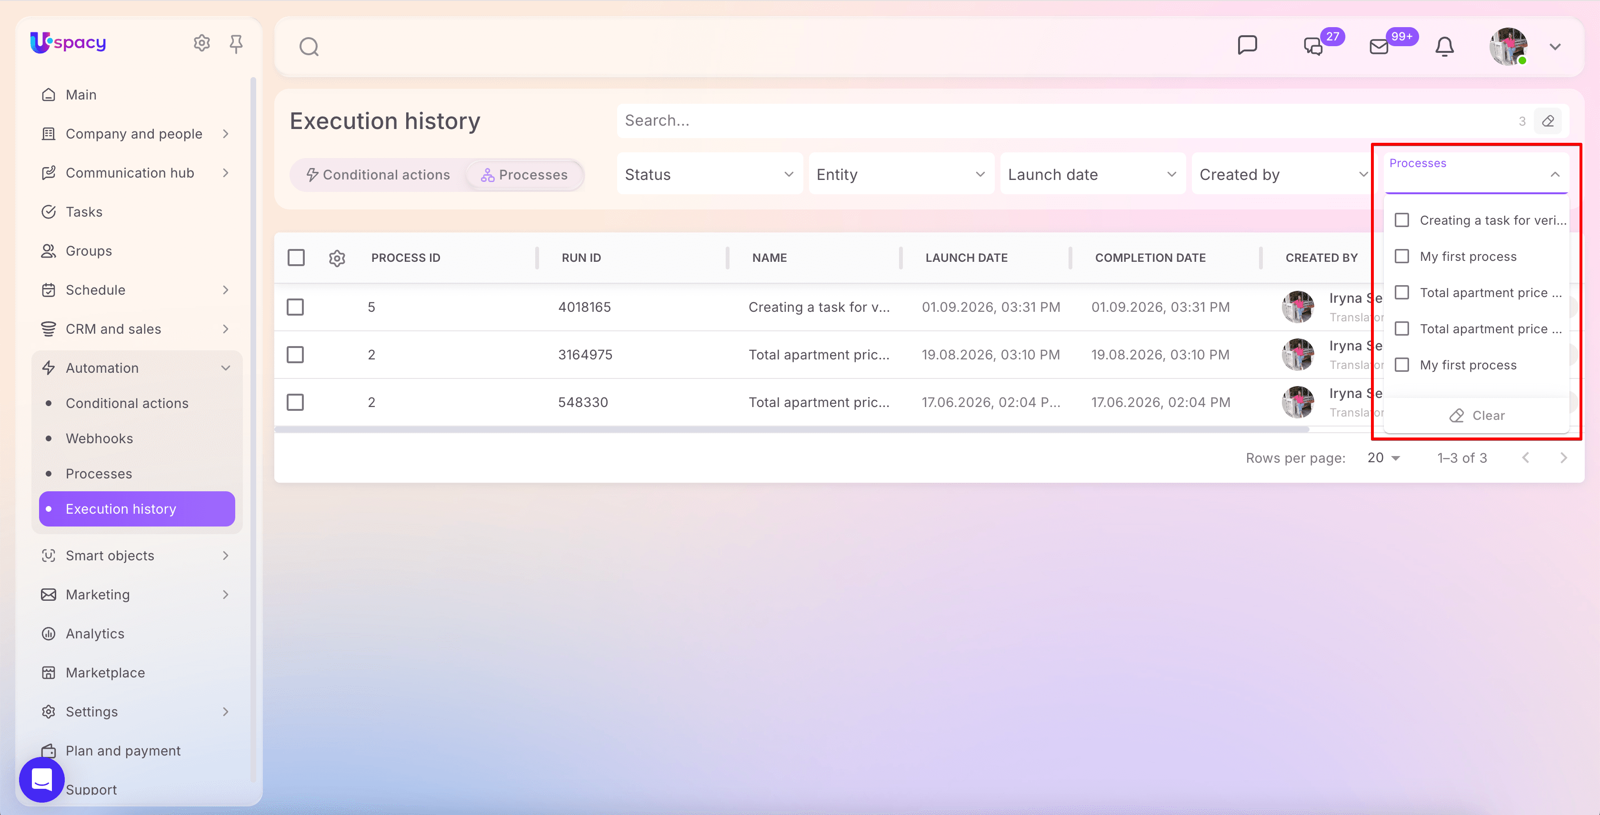The height and width of the screenshot is (815, 1600).
Task: Open table column settings gear icon
Action: (x=337, y=258)
